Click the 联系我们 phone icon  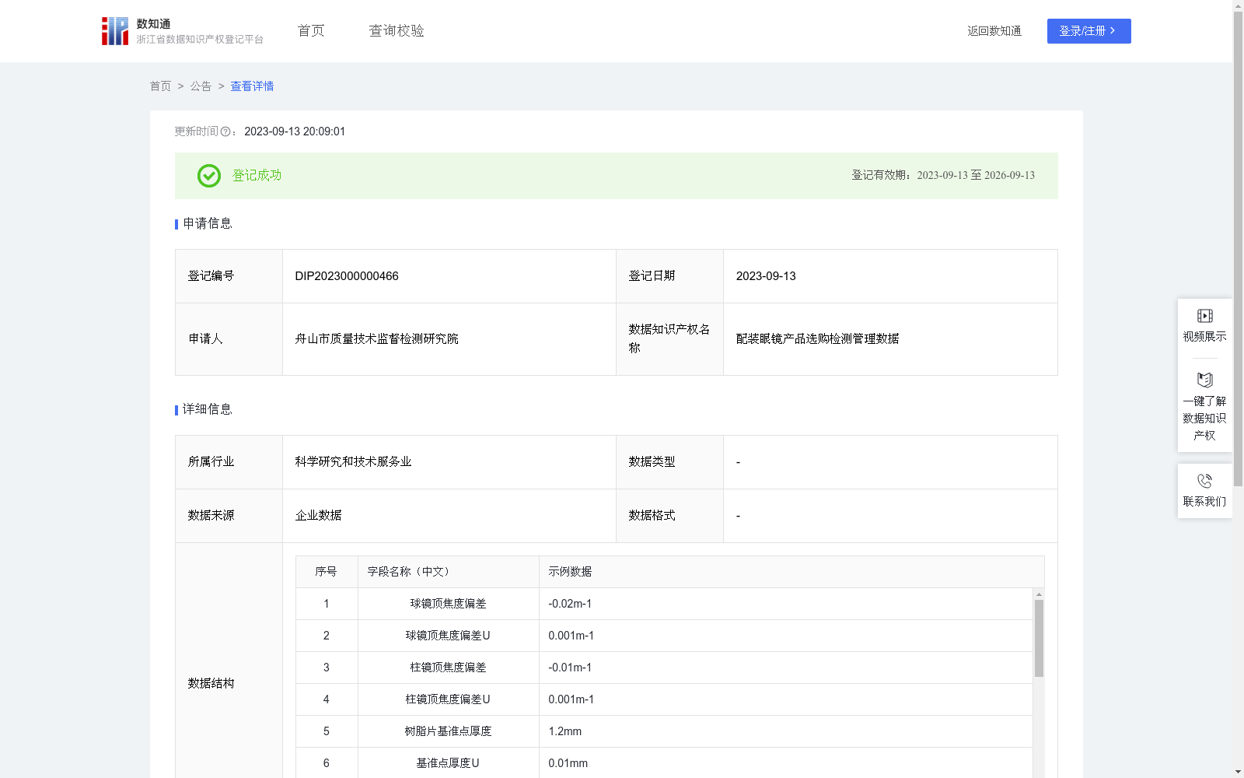pos(1205,481)
